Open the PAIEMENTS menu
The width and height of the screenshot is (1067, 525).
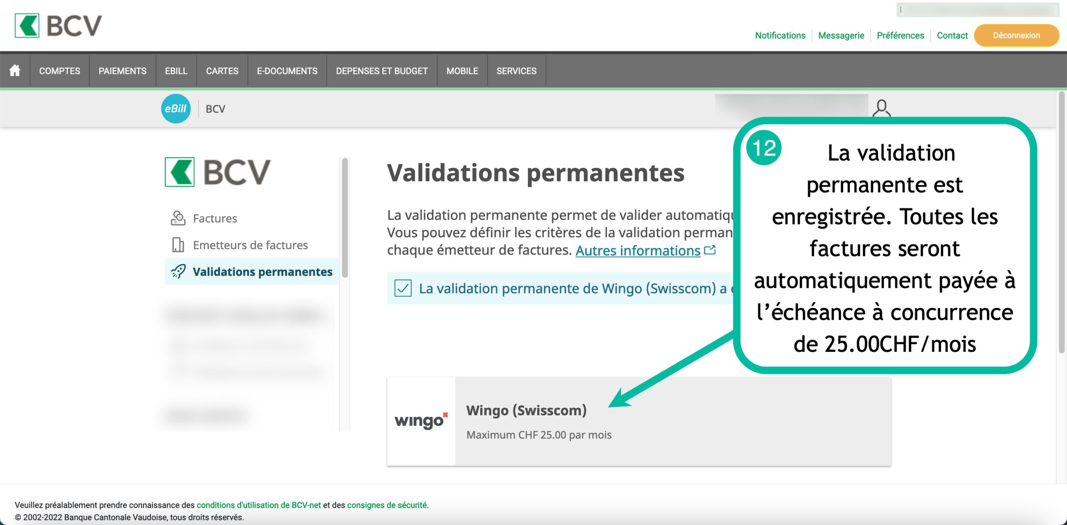click(x=123, y=71)
